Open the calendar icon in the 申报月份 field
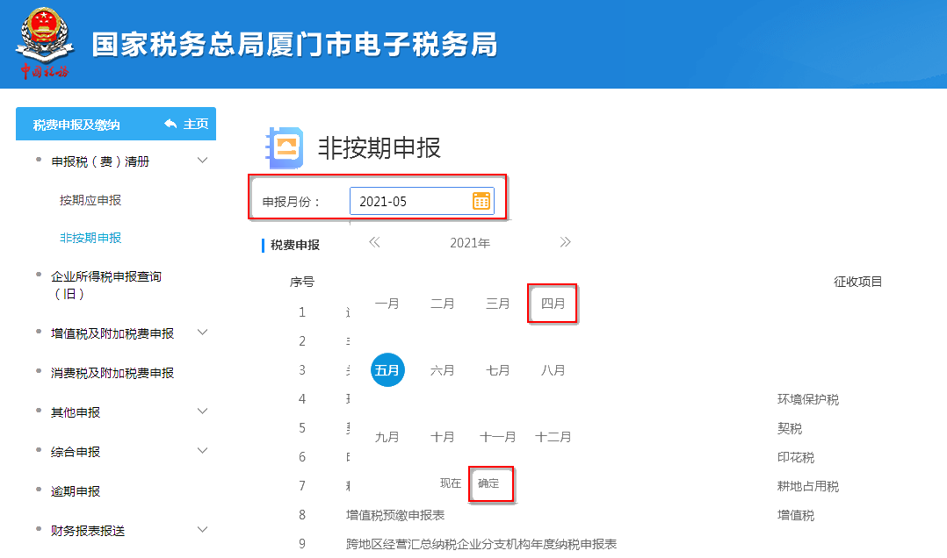This screenshot has height=558, width=947. tap(481, 201)
